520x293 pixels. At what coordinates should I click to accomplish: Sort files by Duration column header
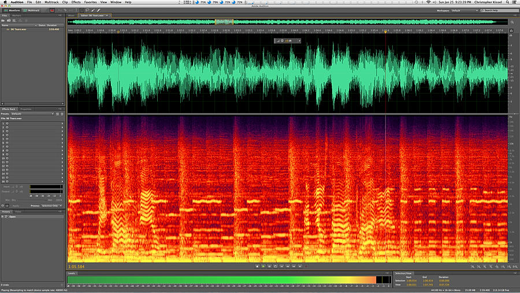[52, 25]
